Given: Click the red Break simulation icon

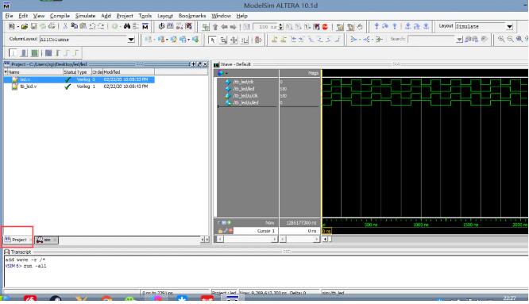Looking at the screenshot, I should coord(325,27).
